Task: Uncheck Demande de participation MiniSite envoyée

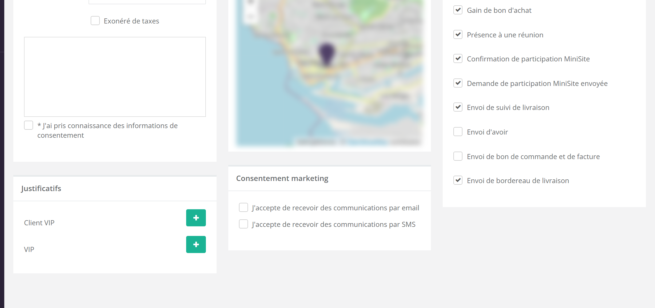Action: (x=458, y=83)
